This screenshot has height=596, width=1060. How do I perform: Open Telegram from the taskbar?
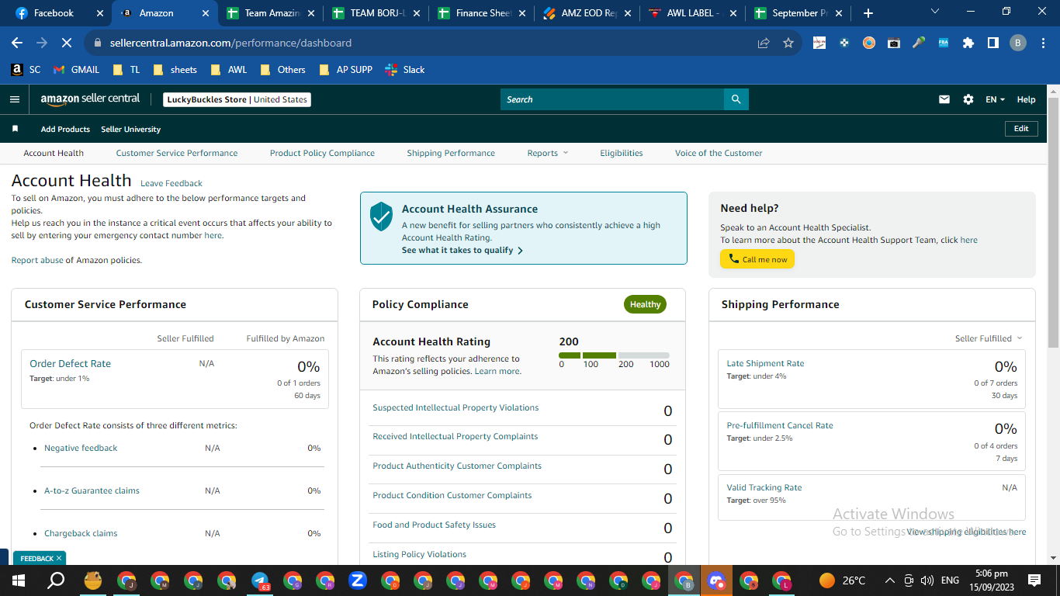(260, 580)
